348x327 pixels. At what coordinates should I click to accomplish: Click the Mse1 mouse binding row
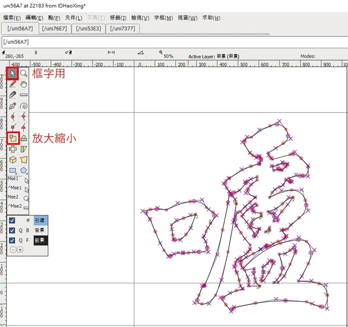(x=18, y=179)
